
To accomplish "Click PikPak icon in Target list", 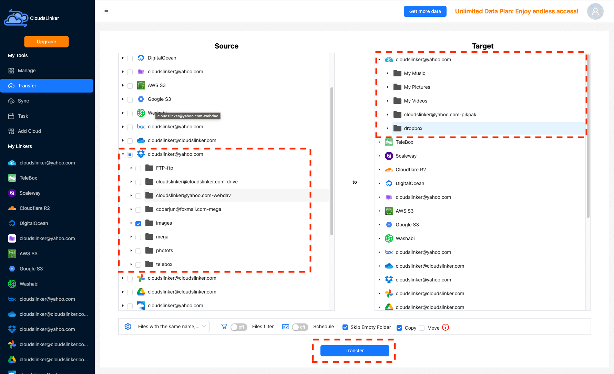I will 389,60.
